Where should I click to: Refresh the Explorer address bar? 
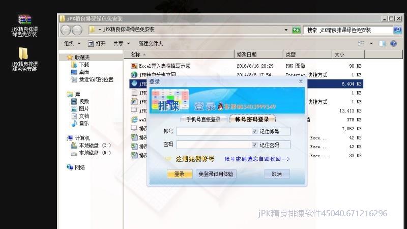pos(296,30)
